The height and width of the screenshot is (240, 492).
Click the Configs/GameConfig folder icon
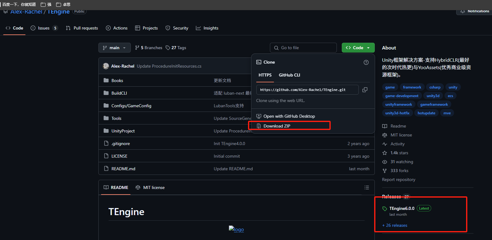106,106
